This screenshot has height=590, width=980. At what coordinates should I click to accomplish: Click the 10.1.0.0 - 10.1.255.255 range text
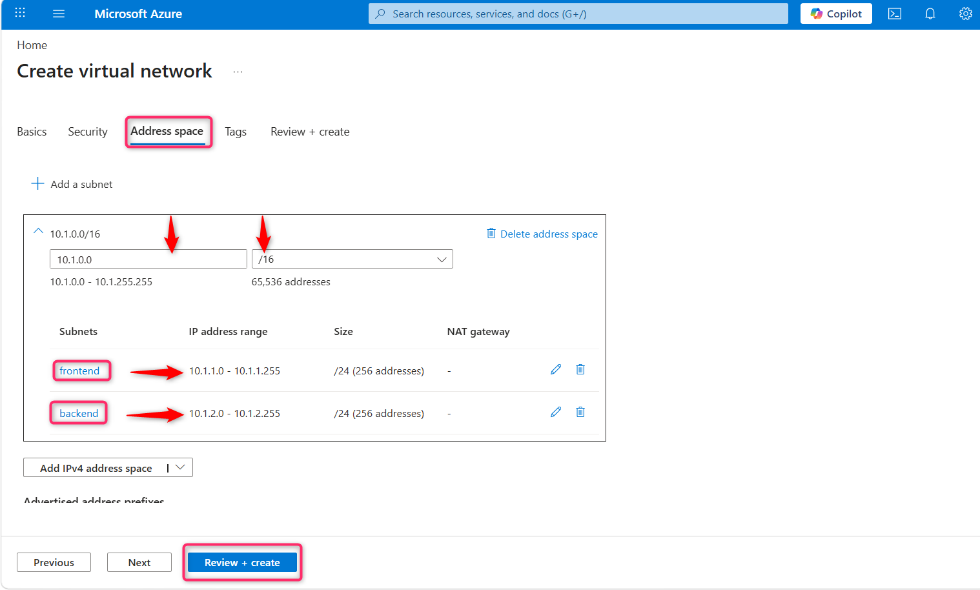[101, 281]
